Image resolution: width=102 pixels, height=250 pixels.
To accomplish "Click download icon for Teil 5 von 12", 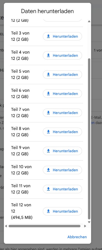I will (x=48, y=75).
